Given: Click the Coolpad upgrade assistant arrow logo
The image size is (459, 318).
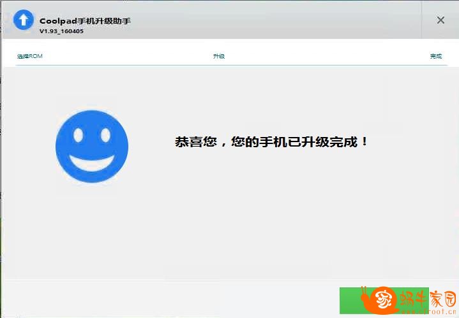Looking at the screenshot, I should [x=24, y=20].
